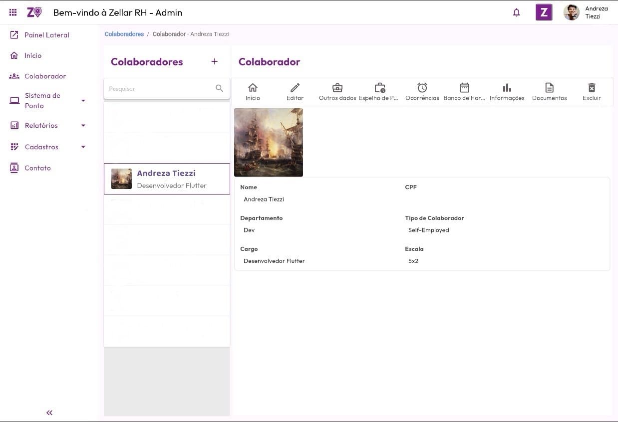Screen dimensions: 618x422
Task: Open Espelho de Ponto toolbar item
Action: click(380, 88)
